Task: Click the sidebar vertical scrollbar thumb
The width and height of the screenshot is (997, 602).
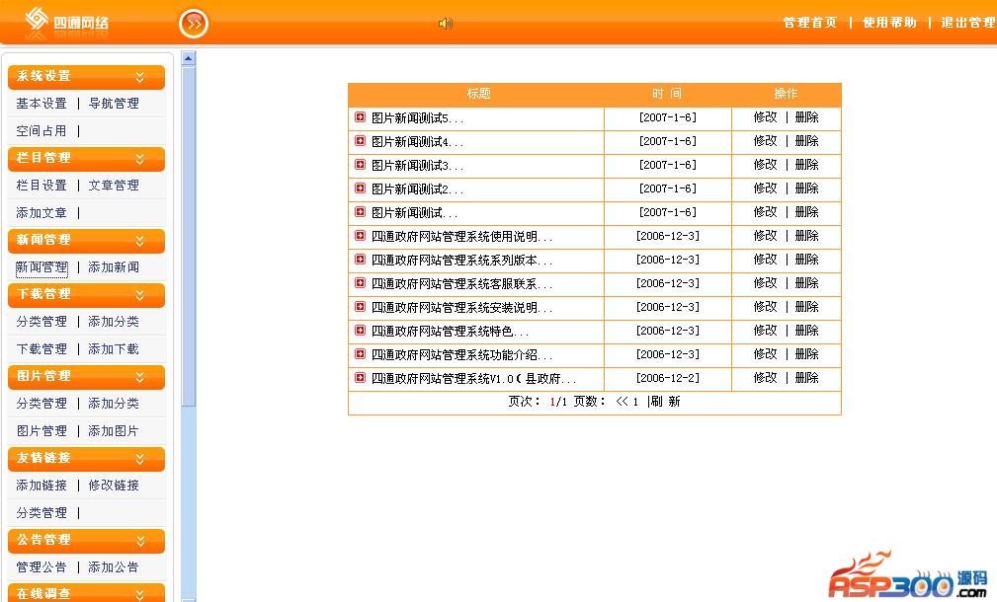Action: (x=188, y=236)
